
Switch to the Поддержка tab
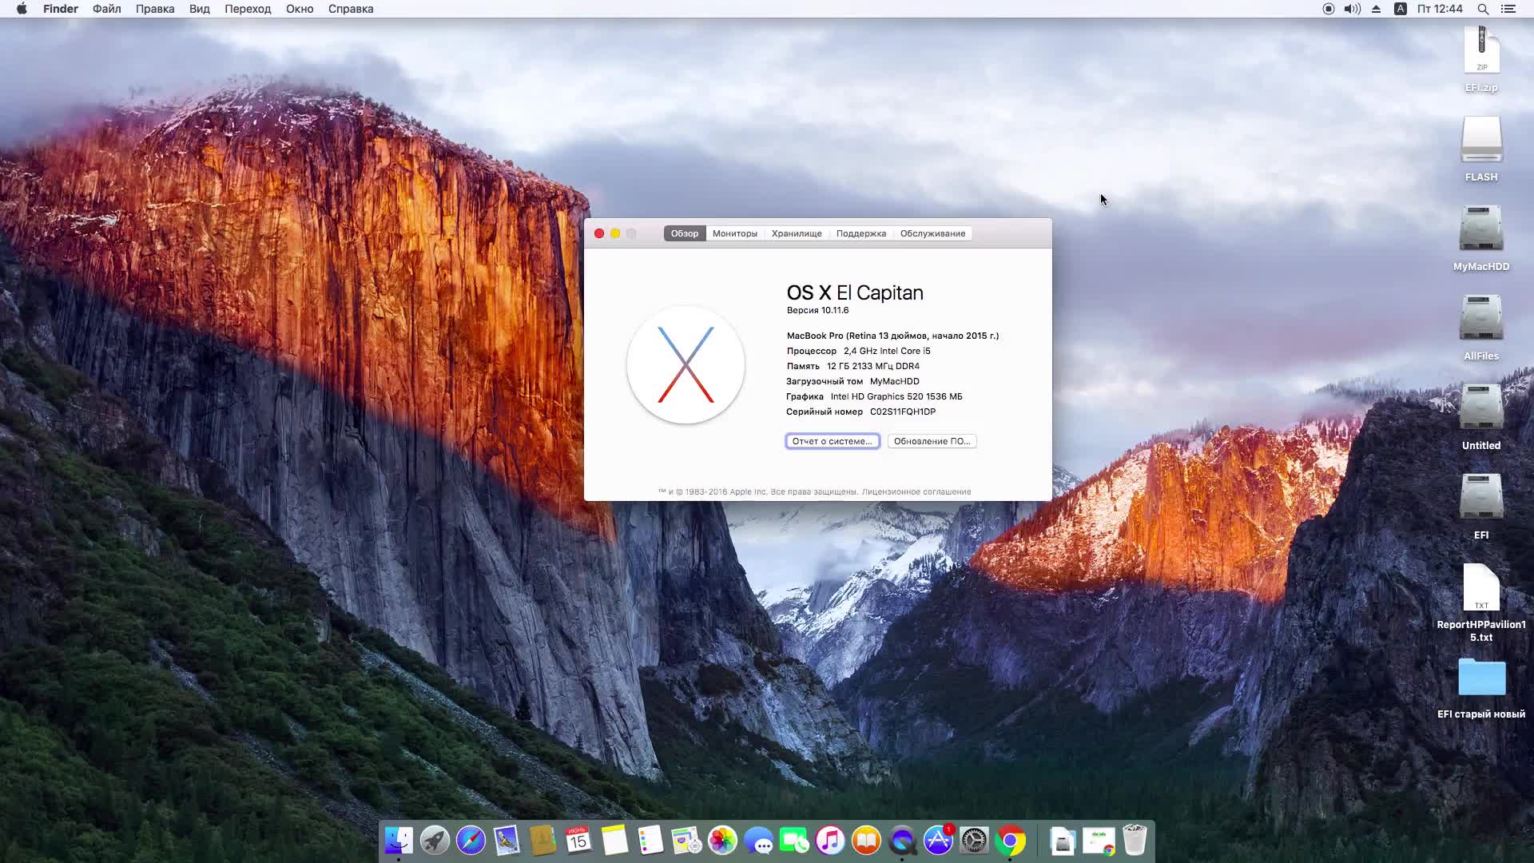[x=861, y=233]
